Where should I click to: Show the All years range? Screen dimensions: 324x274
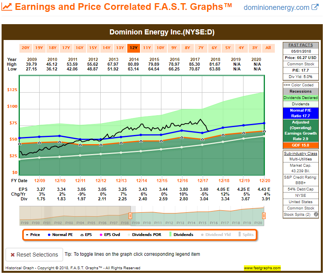coord(268,48)
